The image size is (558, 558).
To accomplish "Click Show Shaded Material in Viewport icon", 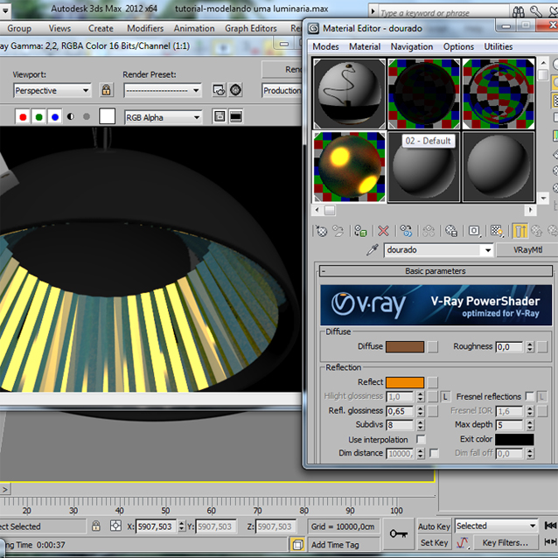I will [x=497, y=231].
